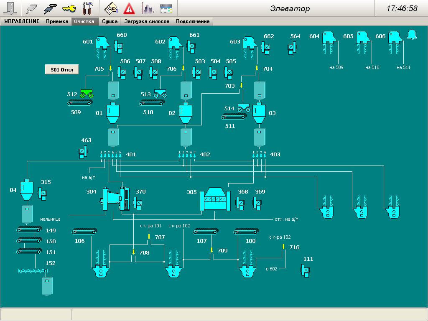Select the separator machine 305

(215, 199)
